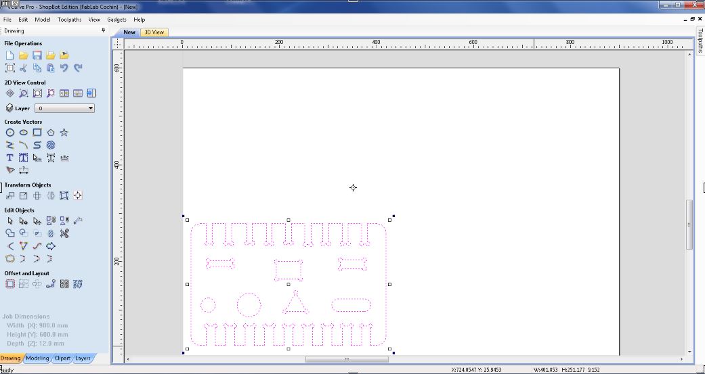Viewport: 705px width, 374px height.
Task: Click the rounded slot vector shape on canvas
Action: 351,305
